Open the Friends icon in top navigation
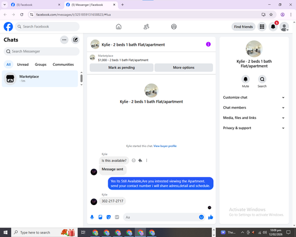This screenshot has width=296, height=237. click(146, 27)
